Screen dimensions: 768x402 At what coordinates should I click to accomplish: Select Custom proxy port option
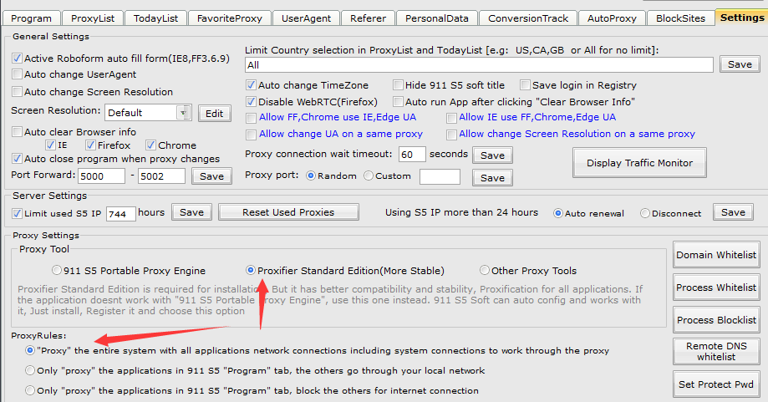coord(369,176)
